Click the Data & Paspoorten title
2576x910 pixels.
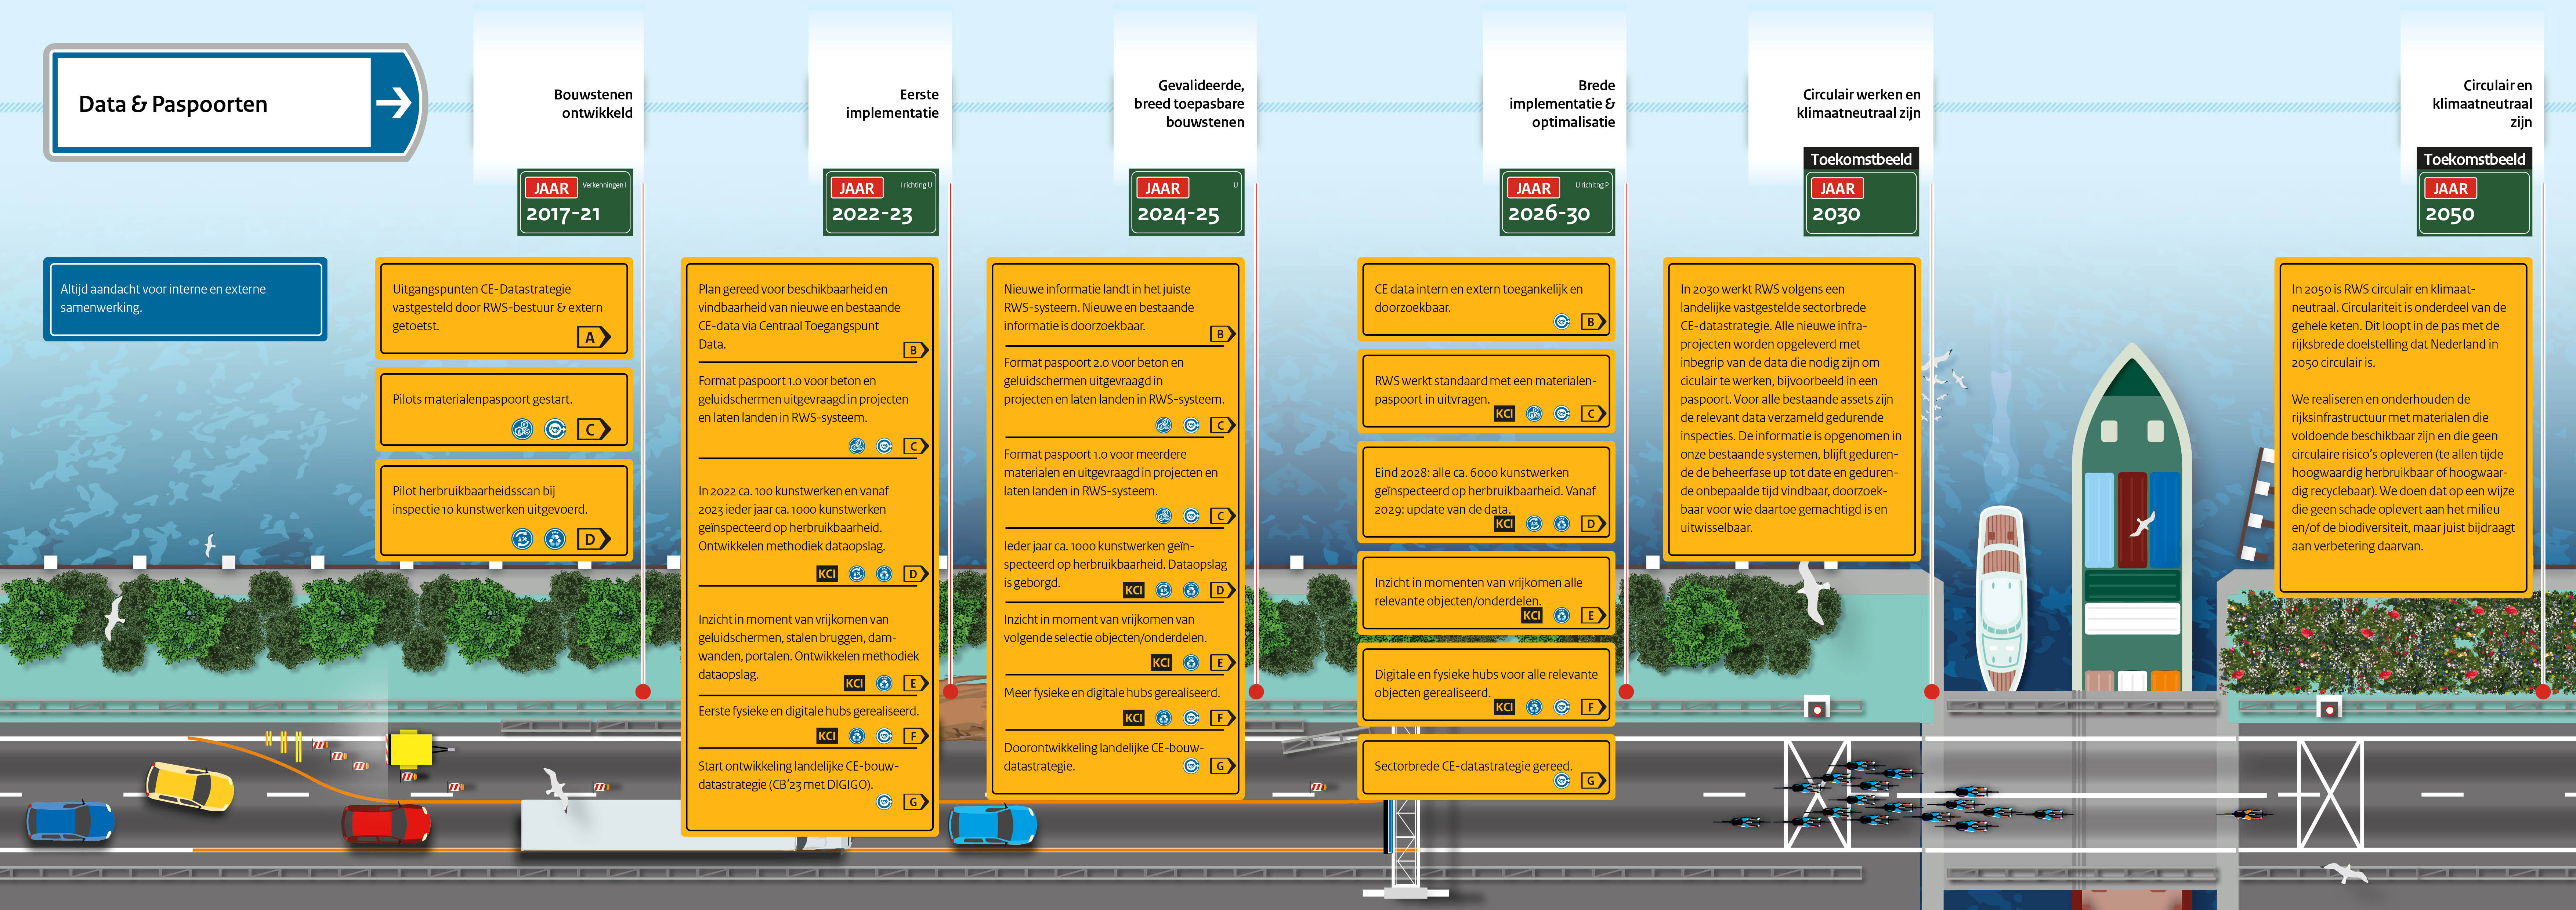click(173, 104)
